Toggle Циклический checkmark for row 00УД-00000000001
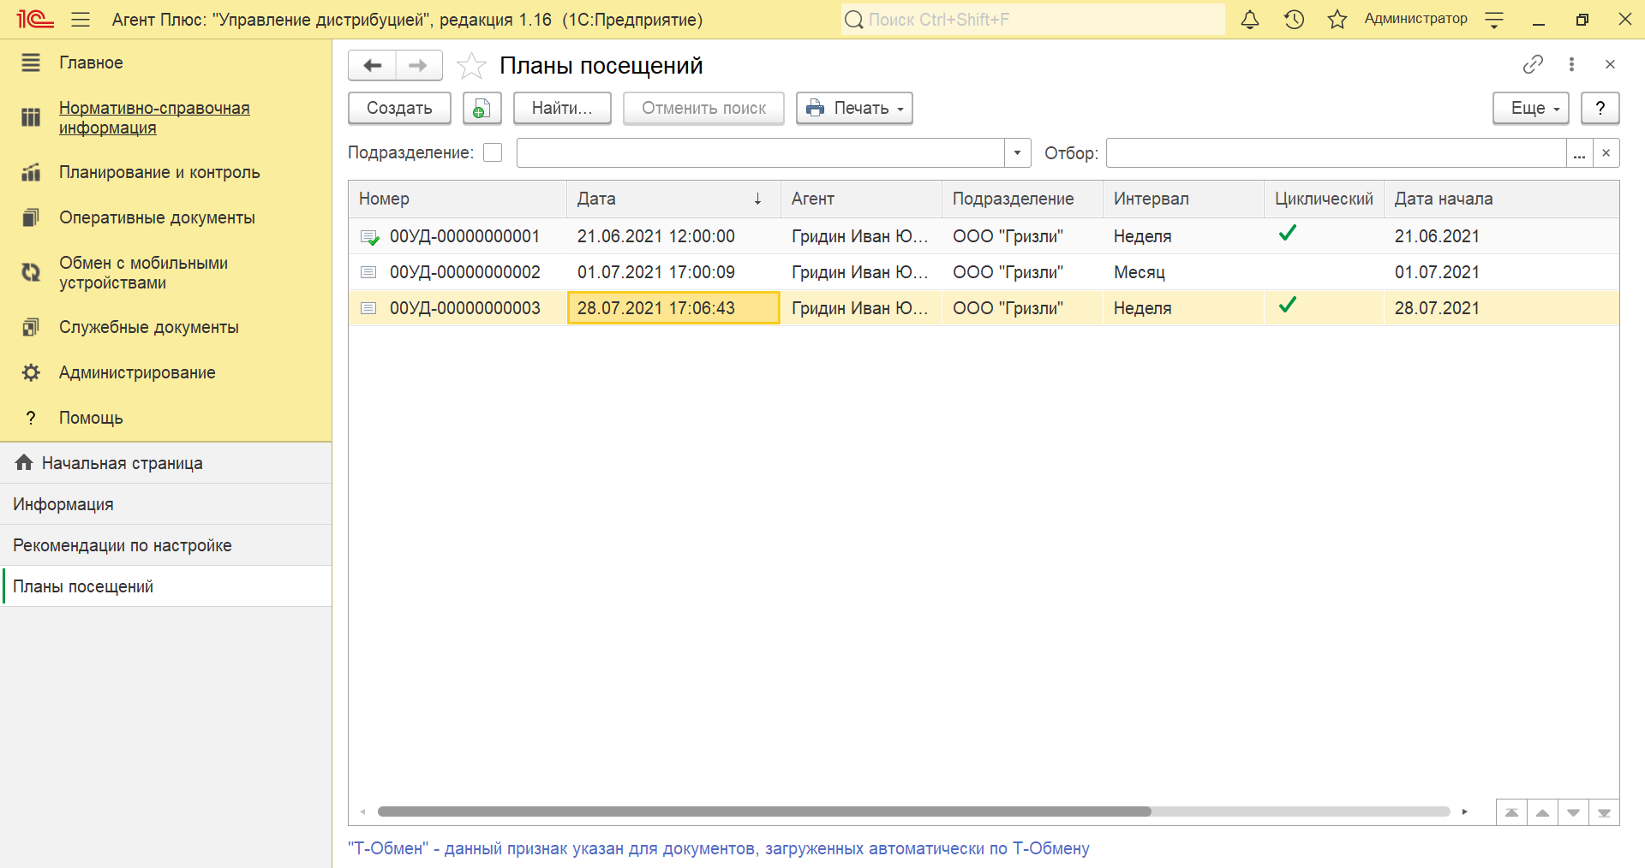 (1288, 233)
